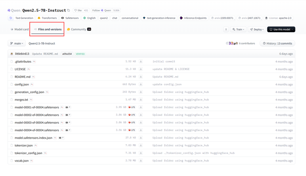Image resolution: width=306 pixels, height=176 pixels.
Task: Open the vocab.json file
Action: pos(22,161)
